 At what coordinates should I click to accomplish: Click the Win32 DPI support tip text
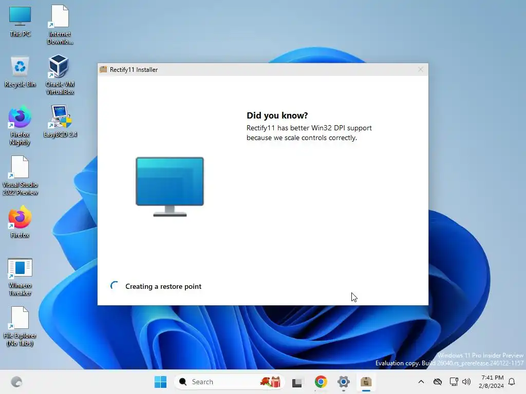tap(309, 133)
